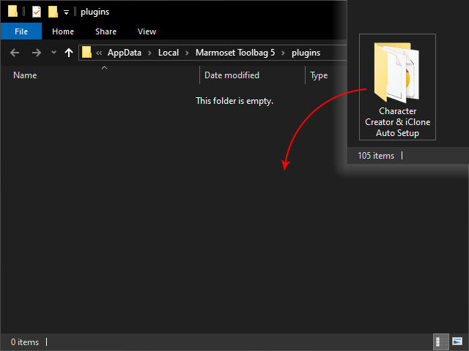Open the recent locations dropdown arrow
This screenshot has height=351, width=469.
53,53
